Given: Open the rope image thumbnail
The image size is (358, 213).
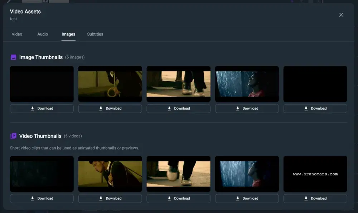Looking at the screenshot, I should pyautogui.click(x=110, y=84).
